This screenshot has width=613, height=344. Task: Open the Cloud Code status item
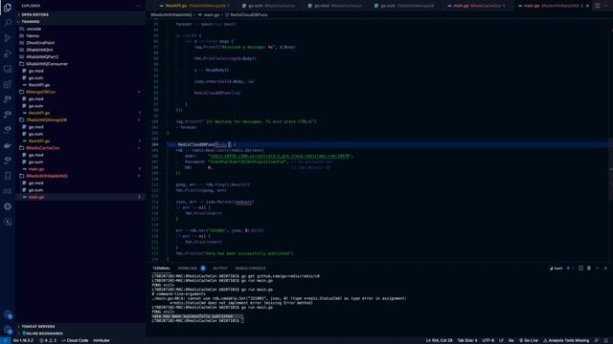pyautogui.click(x=75, y=340)
